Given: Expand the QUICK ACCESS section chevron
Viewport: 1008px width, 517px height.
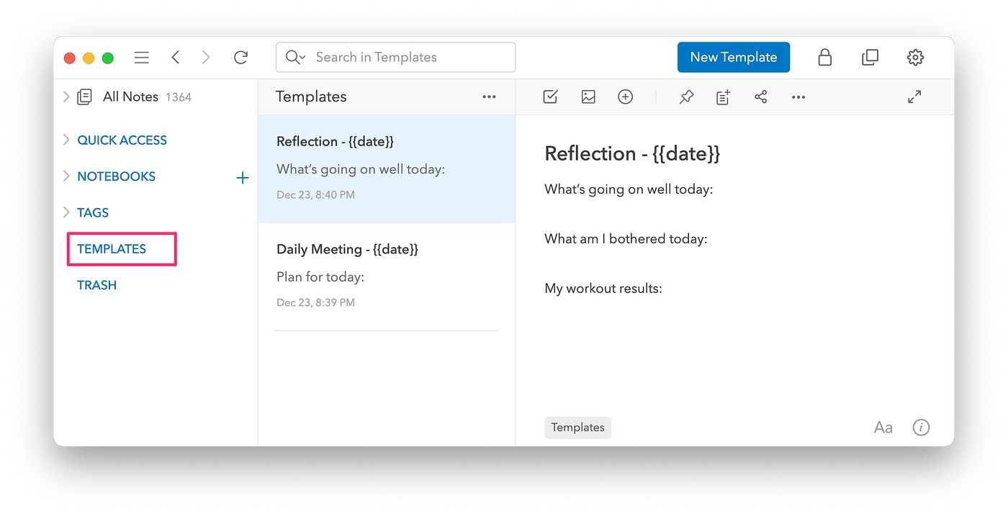Looking at the screenshot, I should pos(66,140).
